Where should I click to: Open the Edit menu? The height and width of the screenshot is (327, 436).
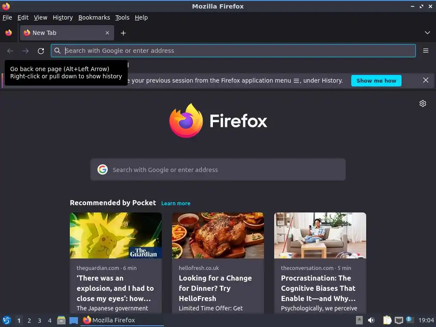click(23, 17)
